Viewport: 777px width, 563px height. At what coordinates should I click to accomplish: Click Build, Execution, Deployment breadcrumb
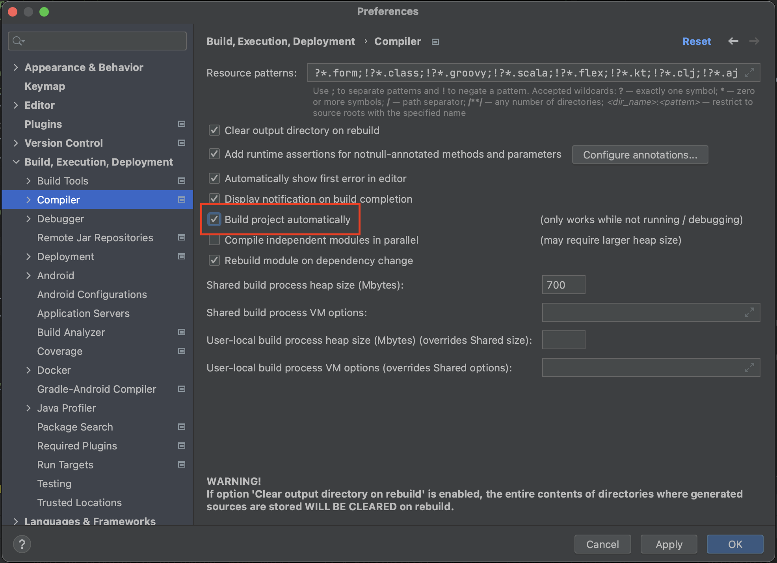tap(281, 41)
